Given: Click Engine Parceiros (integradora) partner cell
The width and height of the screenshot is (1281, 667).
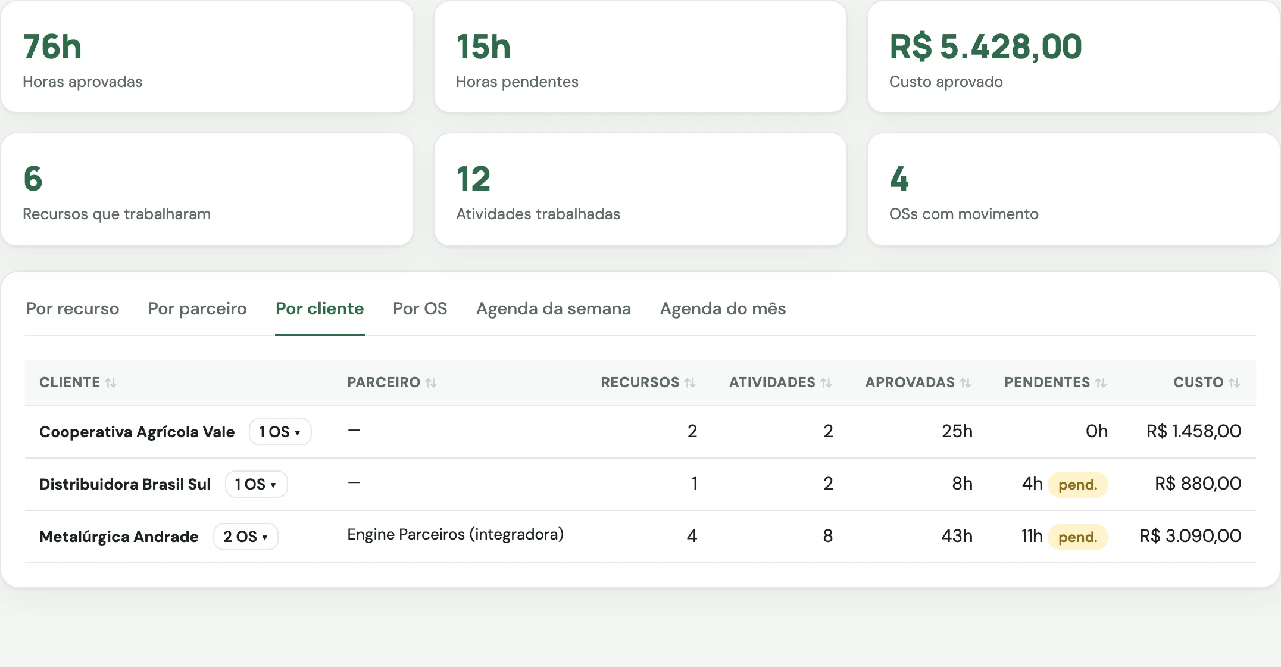Looking at the screenshot, I should [x=455, y=534].
